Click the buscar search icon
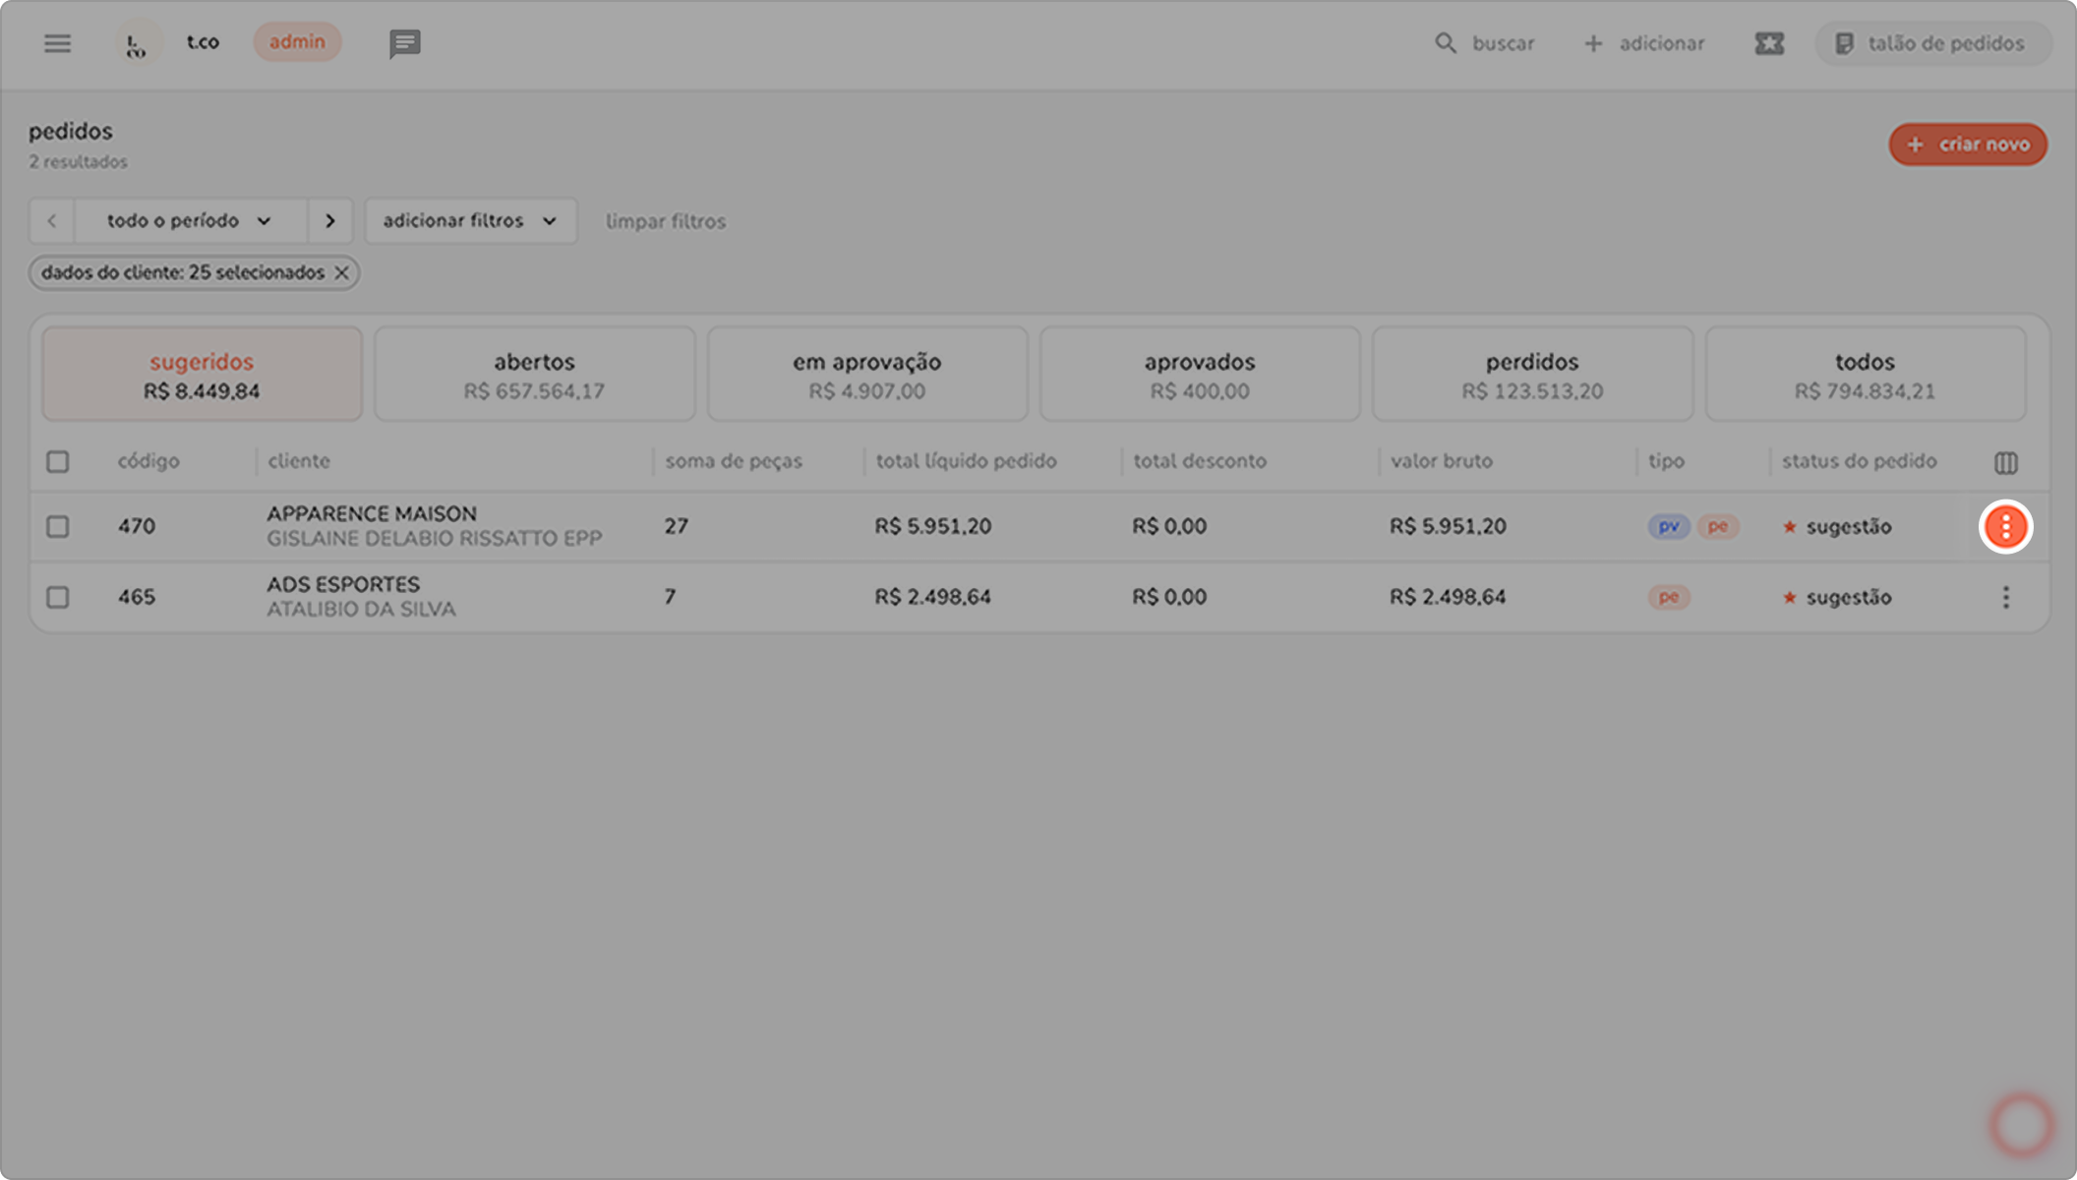This screenshot has width=2077, height=1180. 1445,43
